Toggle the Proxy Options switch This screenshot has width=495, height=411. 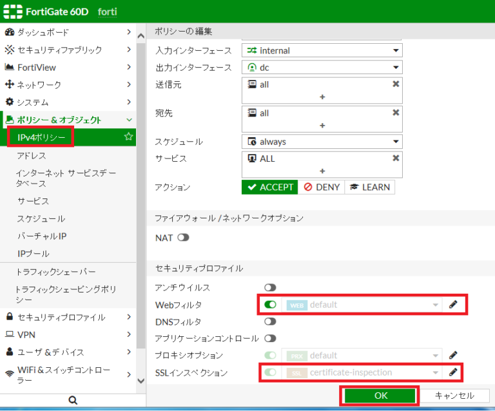tap(270, 355)
